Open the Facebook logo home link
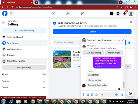 click(x=5, y=13)
